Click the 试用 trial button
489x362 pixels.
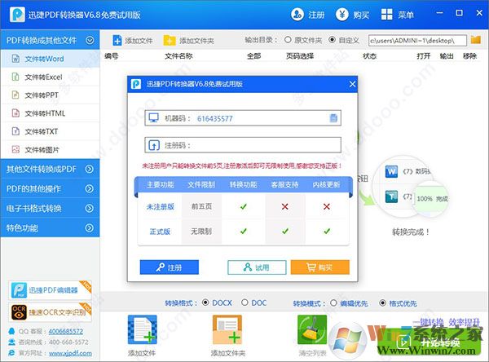[x=257, y=267]
